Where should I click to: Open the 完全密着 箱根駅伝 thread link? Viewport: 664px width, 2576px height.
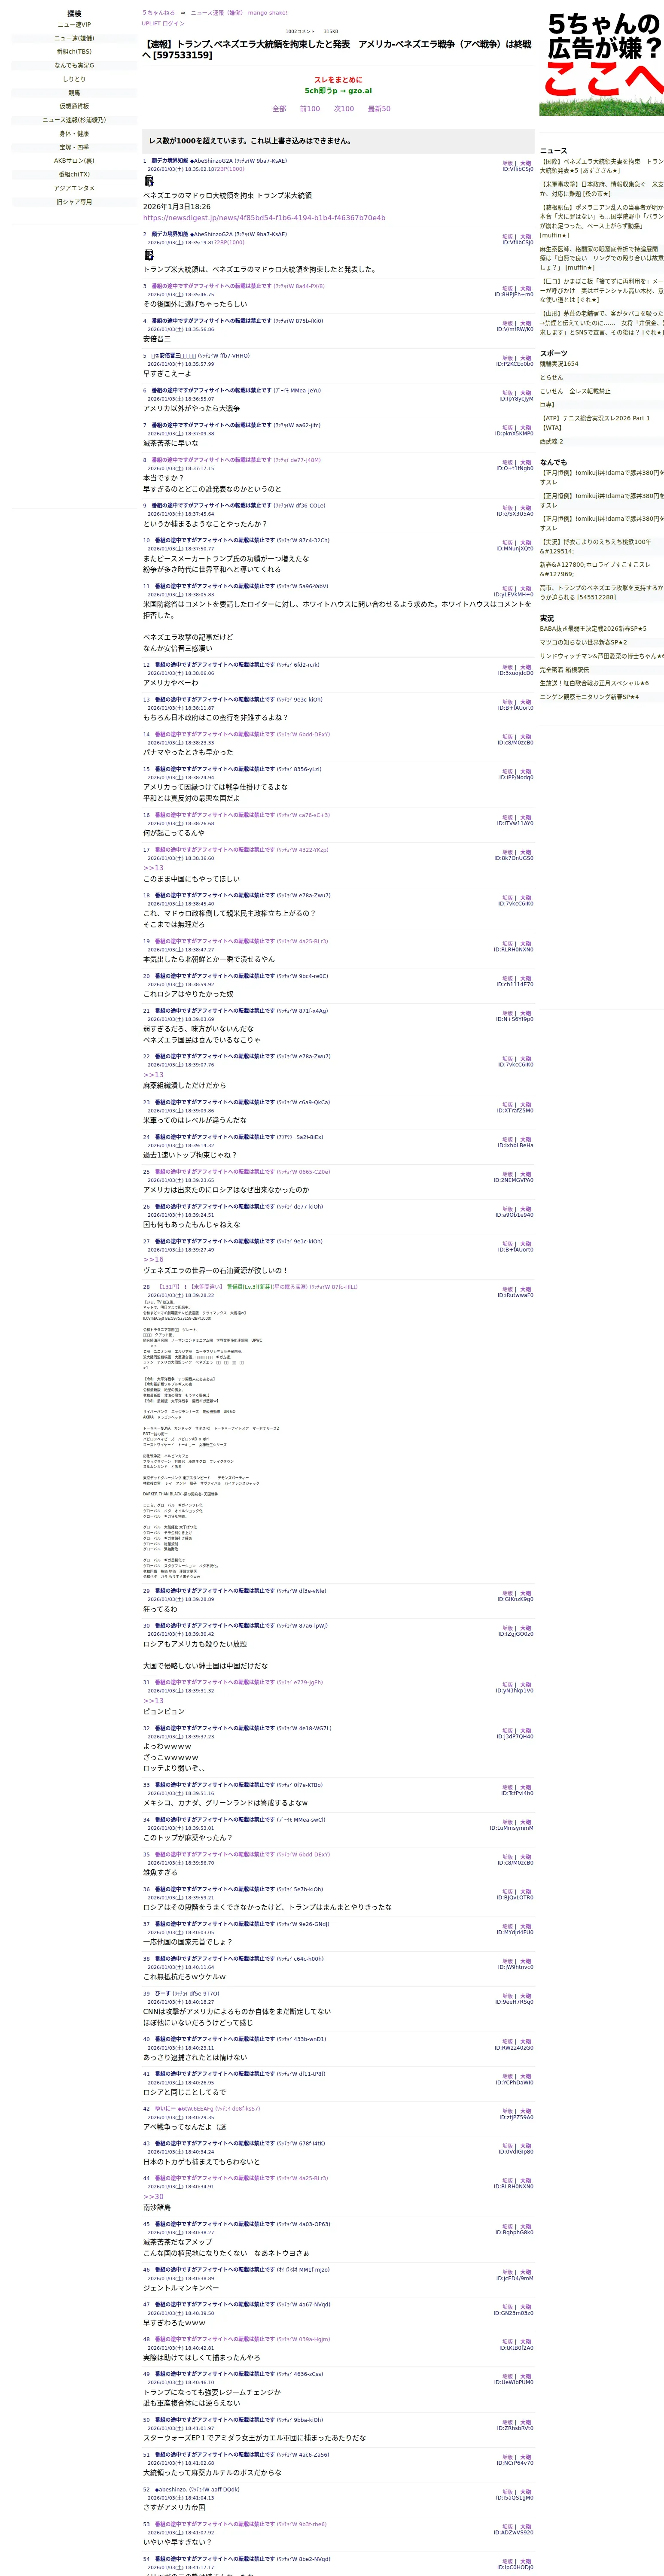[564, 670]
